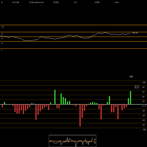Click the 'MR' chart title label
The width and height of the screenshot is (147, 147).
point(131,76)
